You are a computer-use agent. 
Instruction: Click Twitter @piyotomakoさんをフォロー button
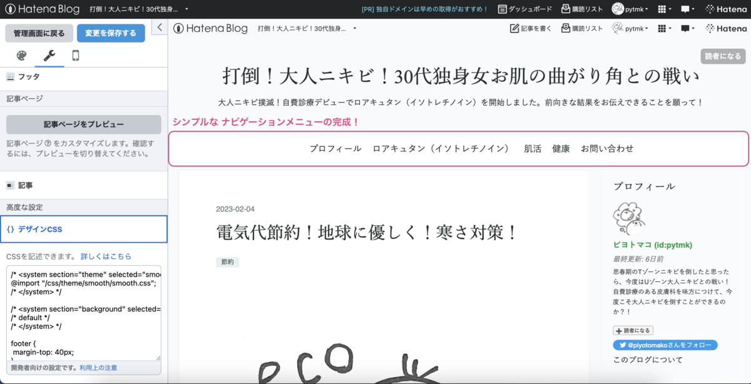(x=665, y=345)
